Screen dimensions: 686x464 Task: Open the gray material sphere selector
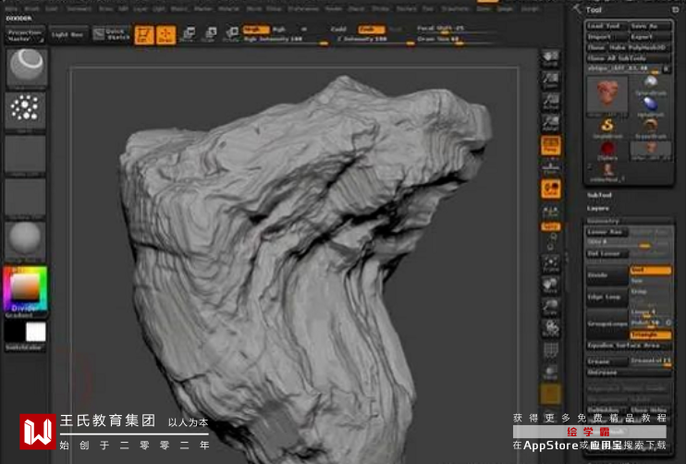tap(25, 239)
